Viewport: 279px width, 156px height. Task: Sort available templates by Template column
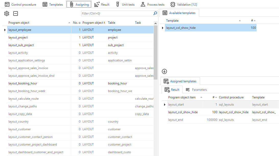172,21
